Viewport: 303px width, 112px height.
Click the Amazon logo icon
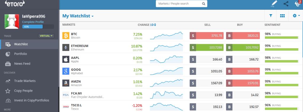66,83
